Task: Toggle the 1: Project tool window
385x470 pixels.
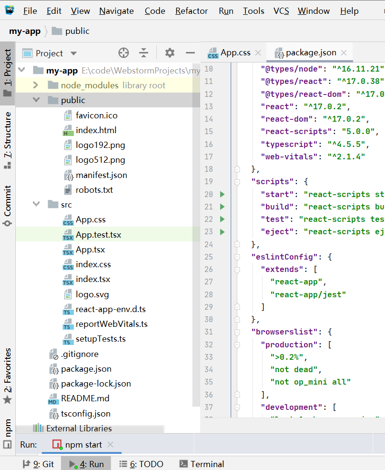Action: pyautogui.click(x=8, y=73)
